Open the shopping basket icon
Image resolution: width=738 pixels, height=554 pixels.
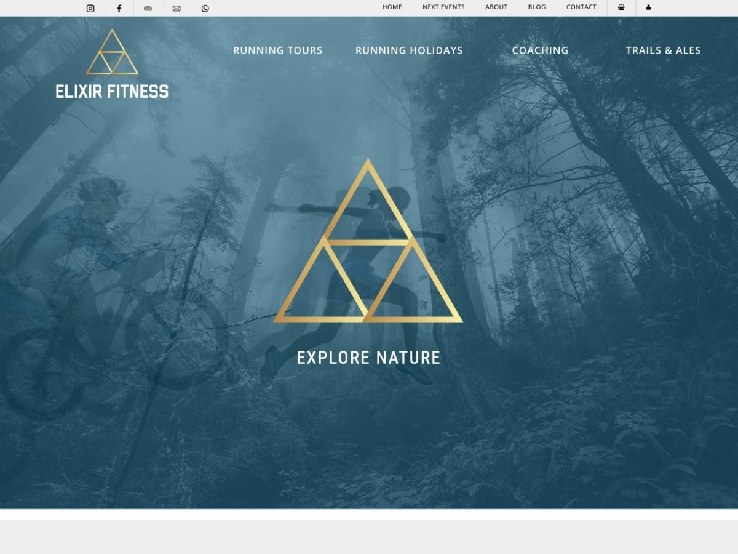pos(621,7)
